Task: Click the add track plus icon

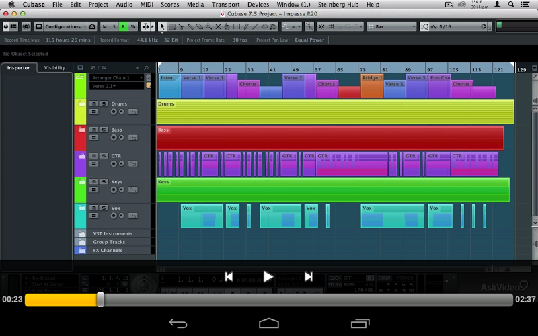Action: (x=137, y=68)
